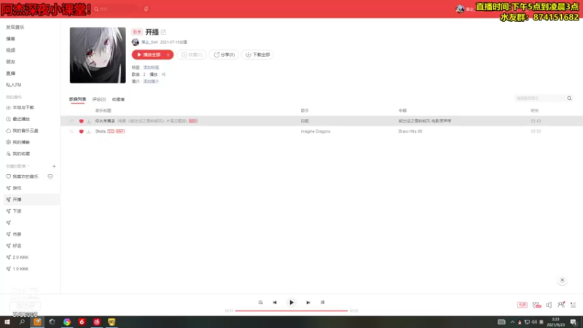Open the play queue list icon
Screen dimensions: 583x328
tap(574, 305)
